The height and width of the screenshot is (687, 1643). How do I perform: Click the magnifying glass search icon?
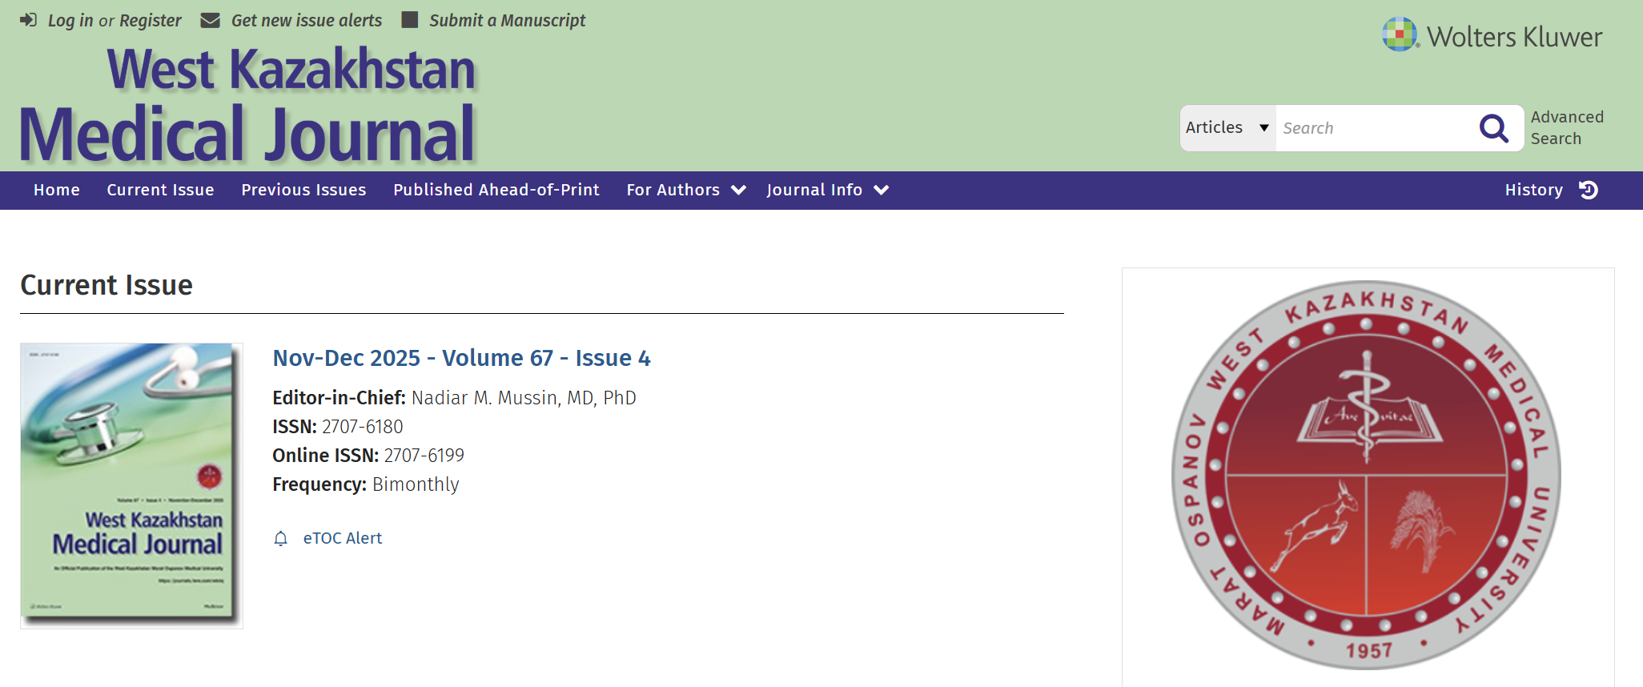pyautogui.click(x=1493, y=128)
